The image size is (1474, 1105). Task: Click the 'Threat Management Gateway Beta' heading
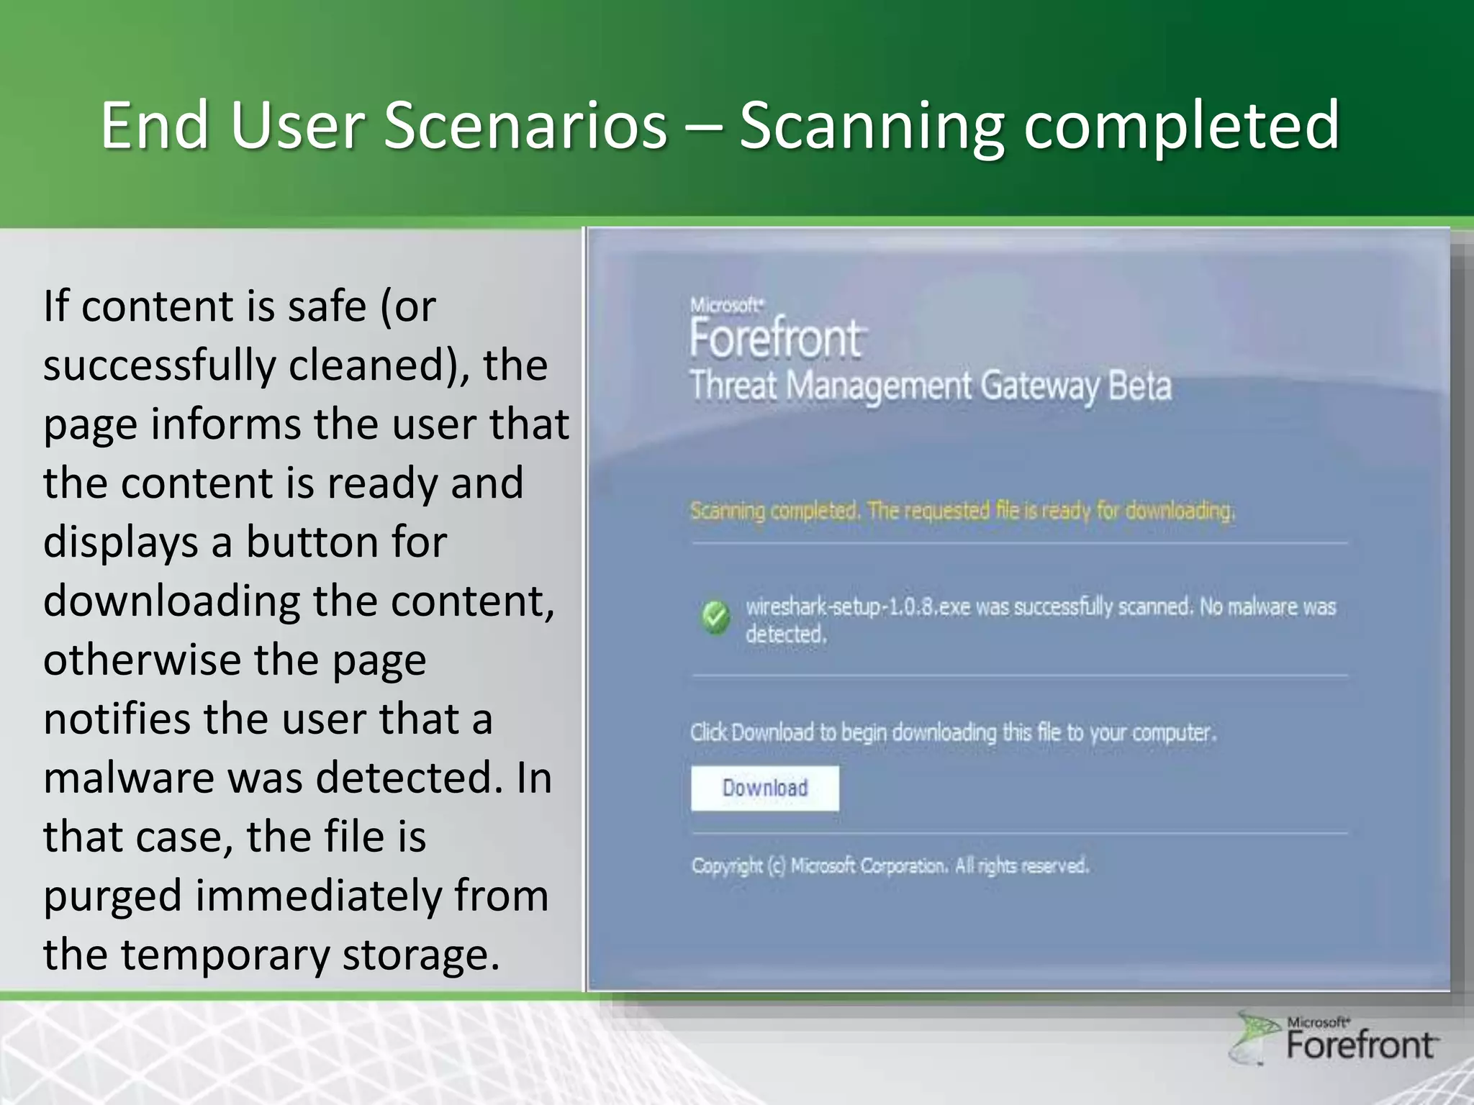931,386
